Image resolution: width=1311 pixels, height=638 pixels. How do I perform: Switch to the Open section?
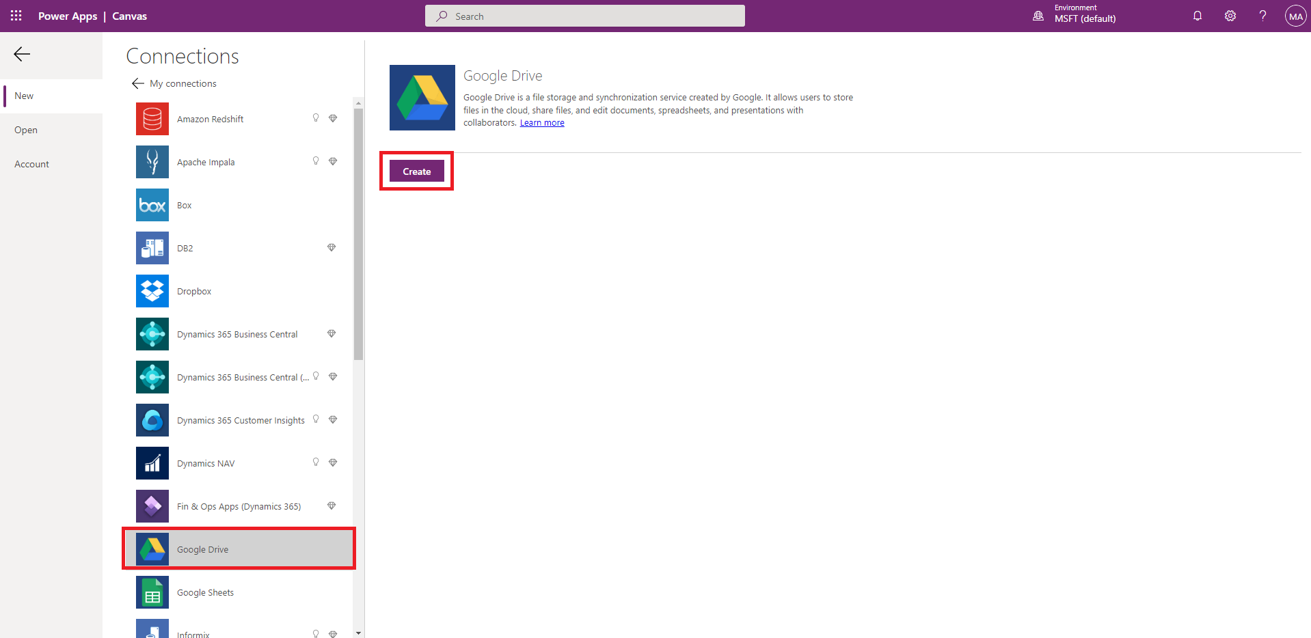(x=25, y=130)
